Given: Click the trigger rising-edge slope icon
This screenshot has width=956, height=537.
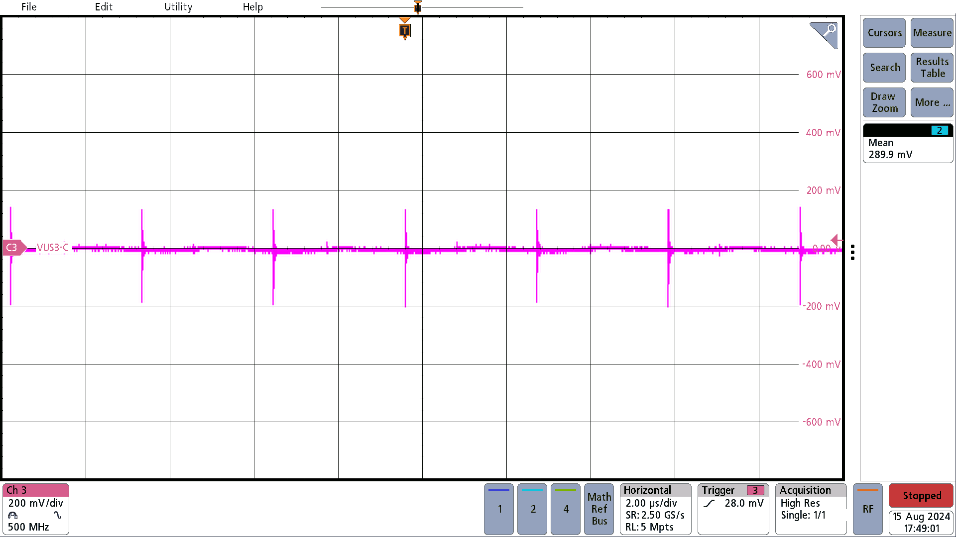Looking at the screenshot, I should coord(709,504).
